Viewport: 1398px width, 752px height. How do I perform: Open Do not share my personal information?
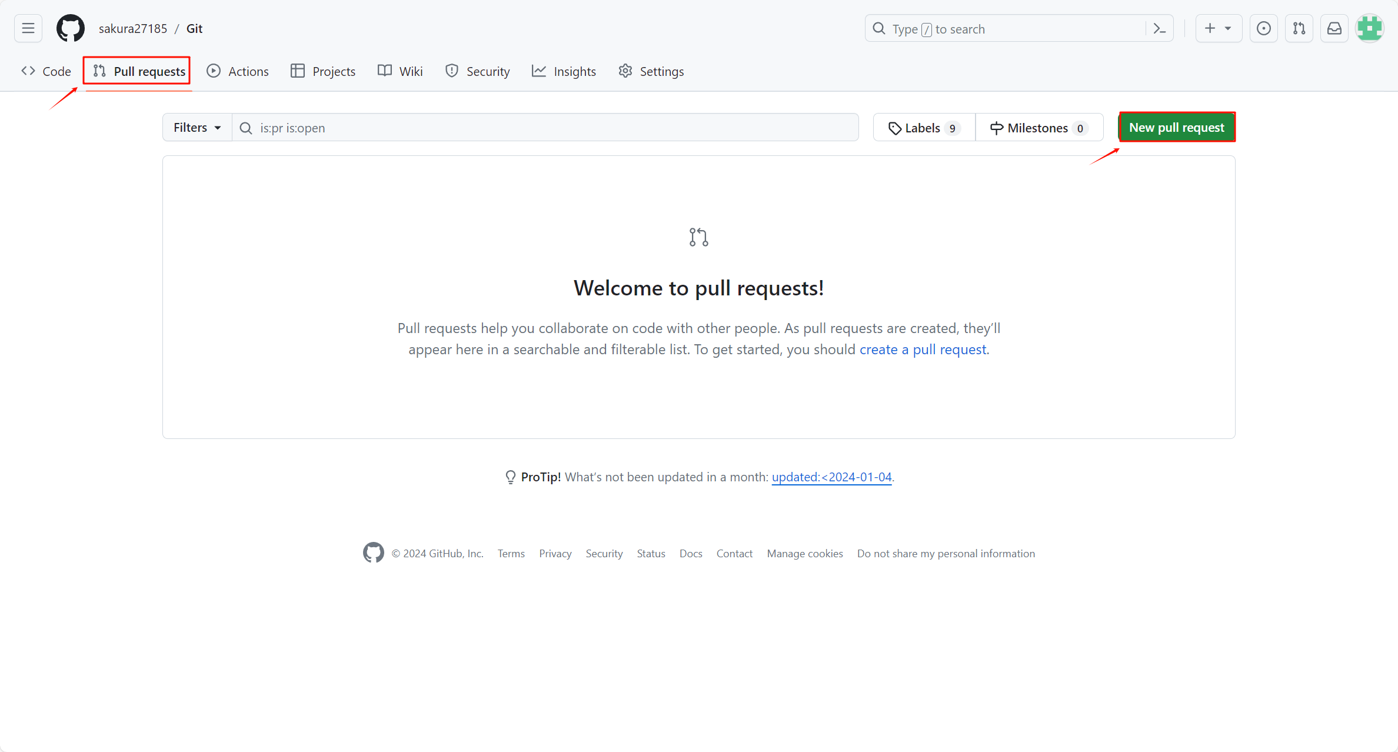946,554
